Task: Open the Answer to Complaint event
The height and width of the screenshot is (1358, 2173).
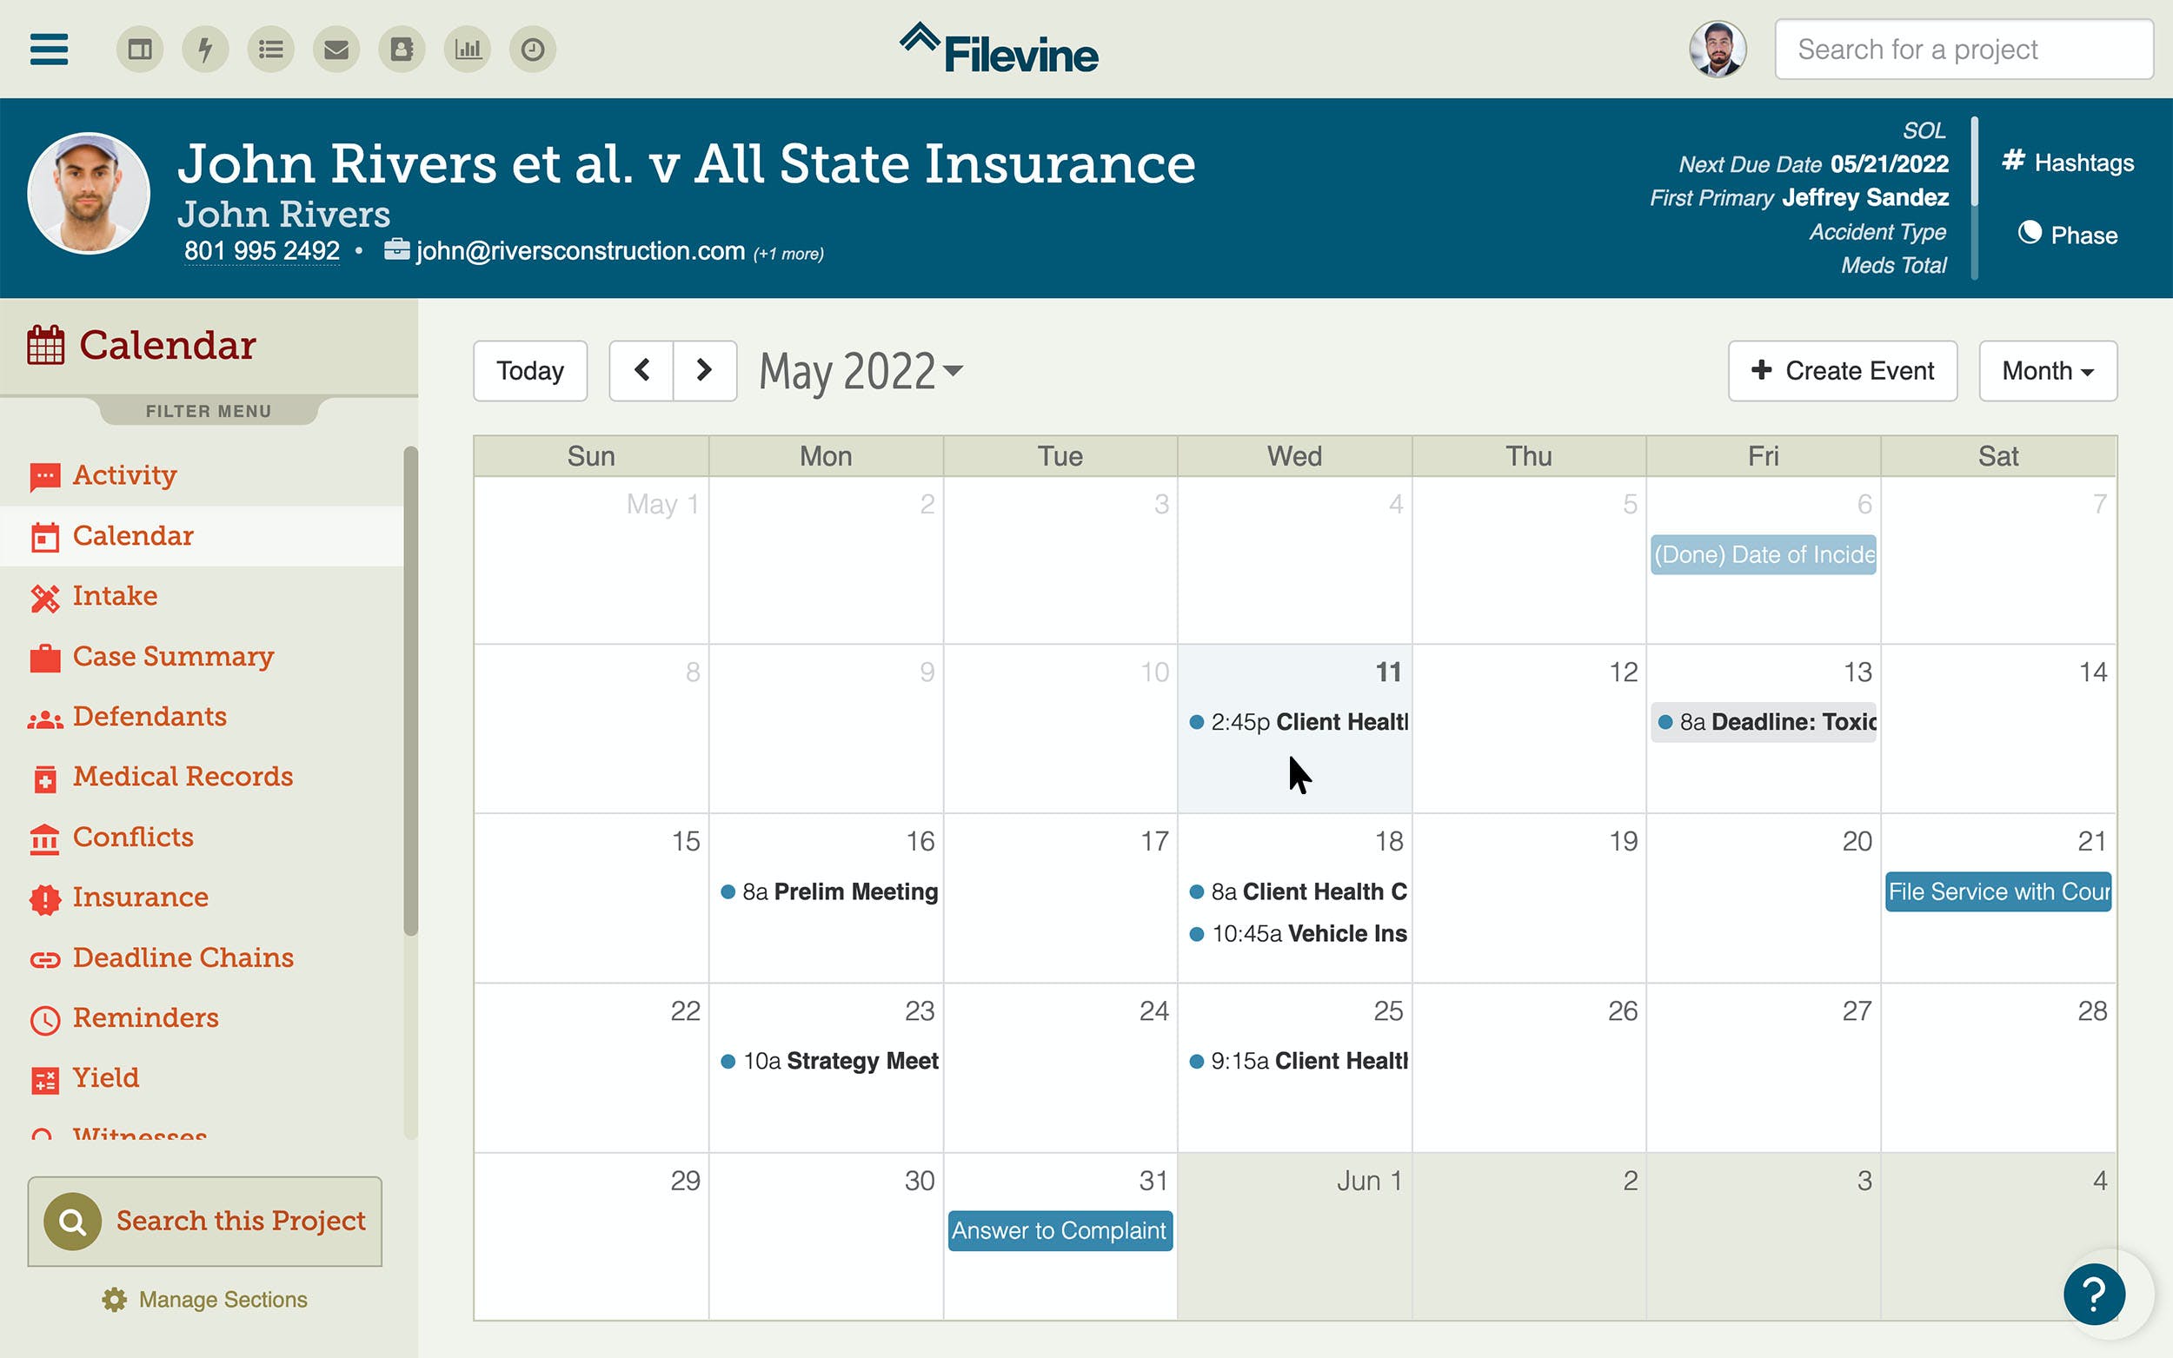Action: tap(1059, 1230)
